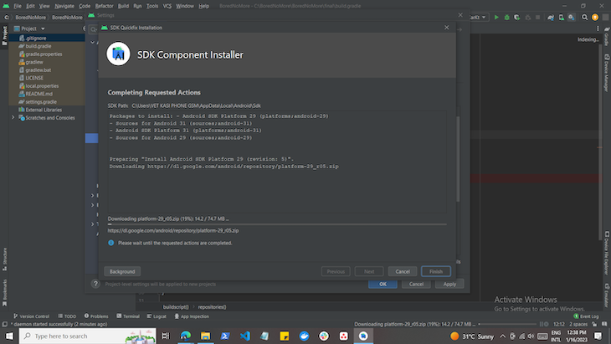Click the Run with Coverage icon
This screenshot has width=611, height=344.
pyautogui.click(x=516, y=18)
